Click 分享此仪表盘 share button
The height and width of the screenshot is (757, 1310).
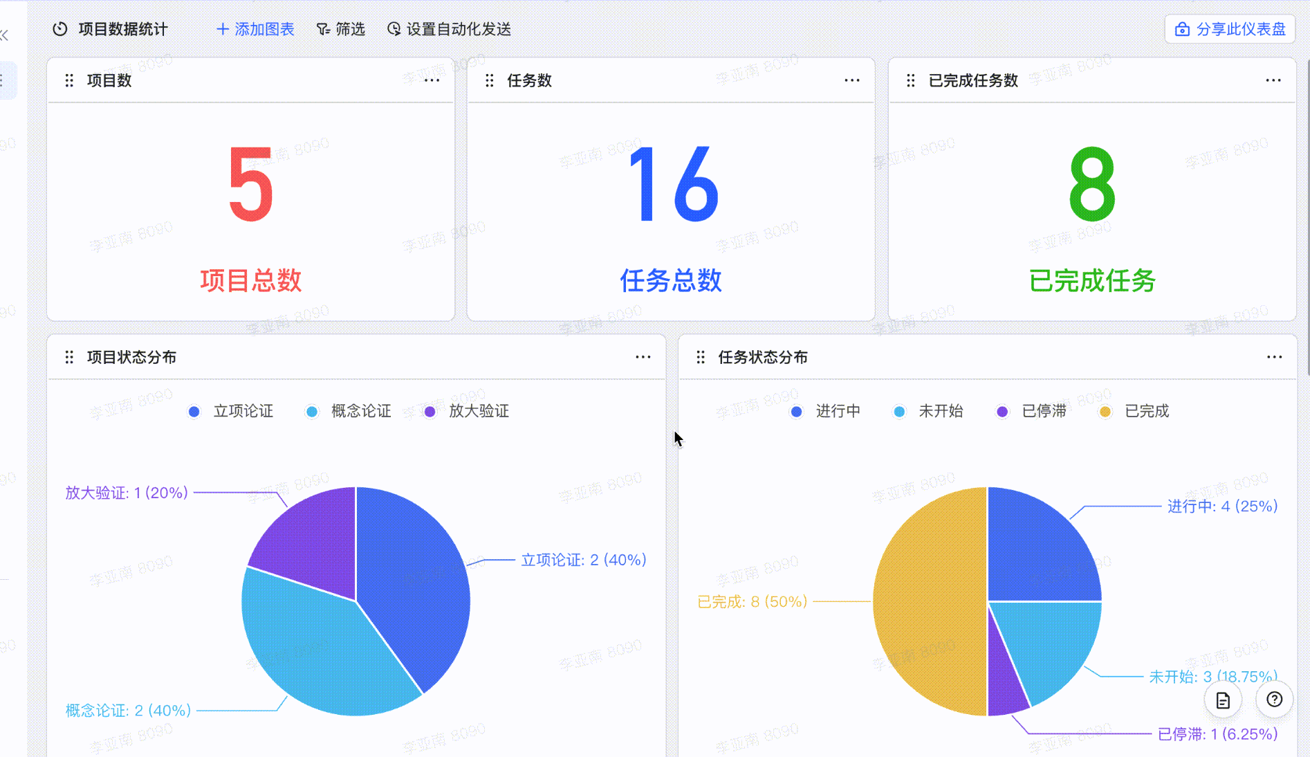coord(1230,29)
